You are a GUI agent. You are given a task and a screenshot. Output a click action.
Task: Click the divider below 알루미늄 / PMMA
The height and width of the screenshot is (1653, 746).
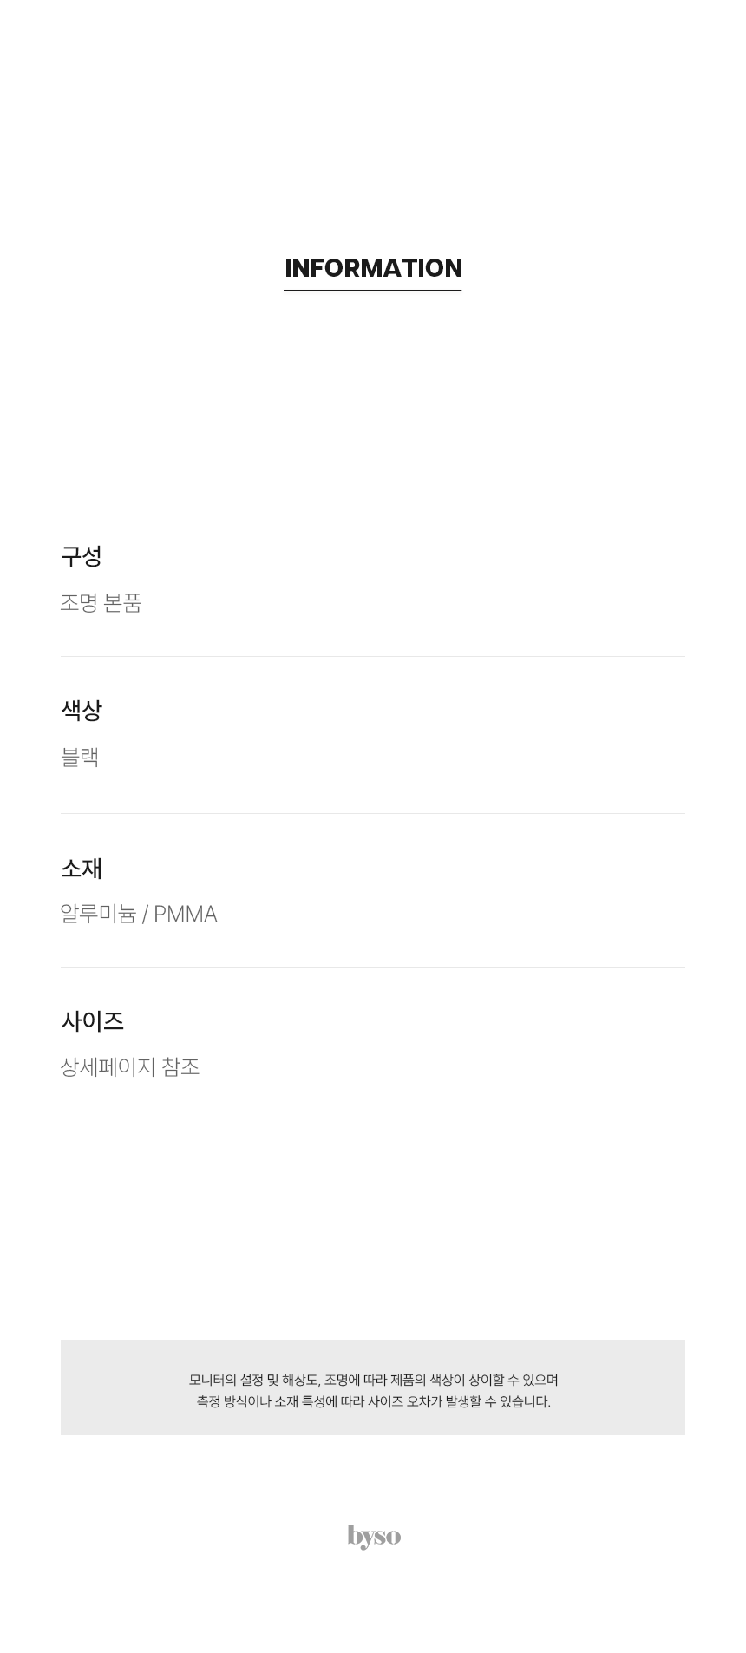373,967
